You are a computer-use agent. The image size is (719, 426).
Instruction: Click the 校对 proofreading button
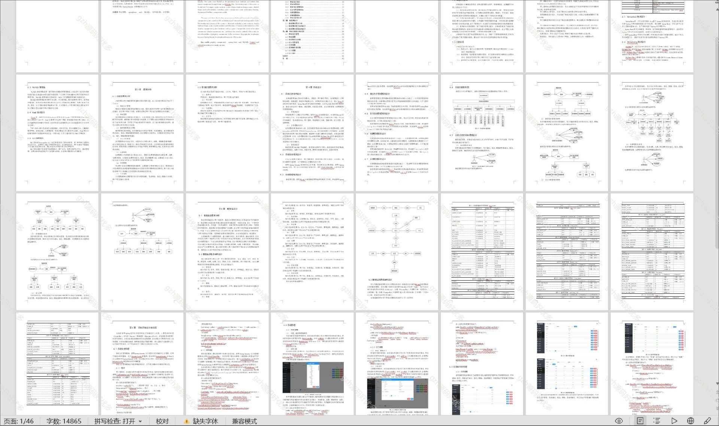point(162,421)
